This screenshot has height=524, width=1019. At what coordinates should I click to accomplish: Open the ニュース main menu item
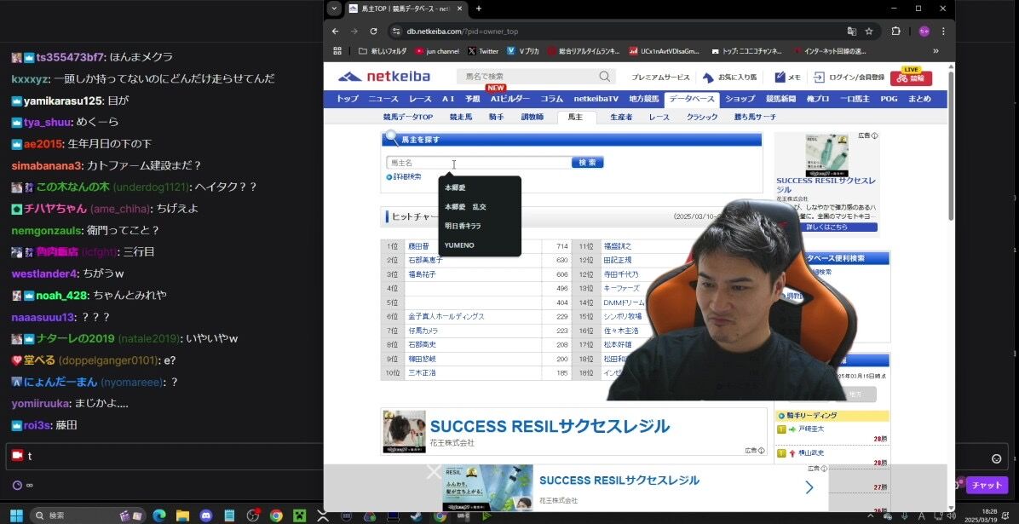(x=383, y=99)
